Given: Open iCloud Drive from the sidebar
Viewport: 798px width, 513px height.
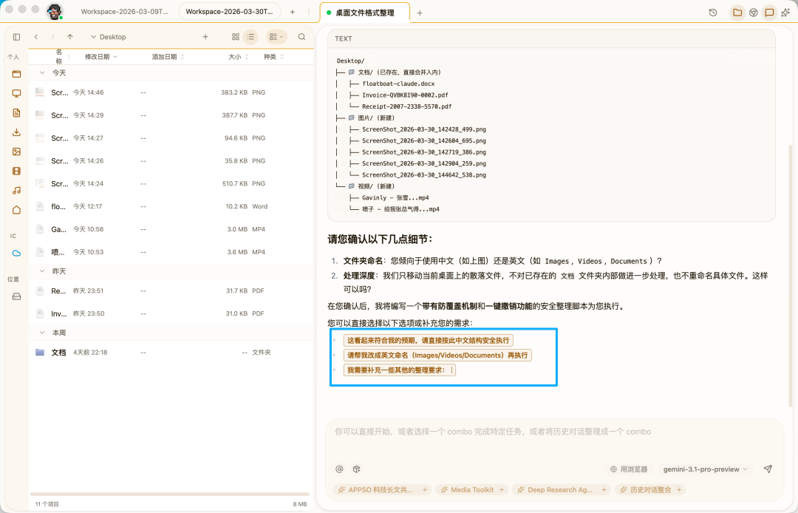Looking at the screenshot, I should point(16,253).
